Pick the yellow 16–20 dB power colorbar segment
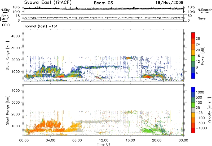Viewport: 212px width, 146px height. (x=193, y=53)
